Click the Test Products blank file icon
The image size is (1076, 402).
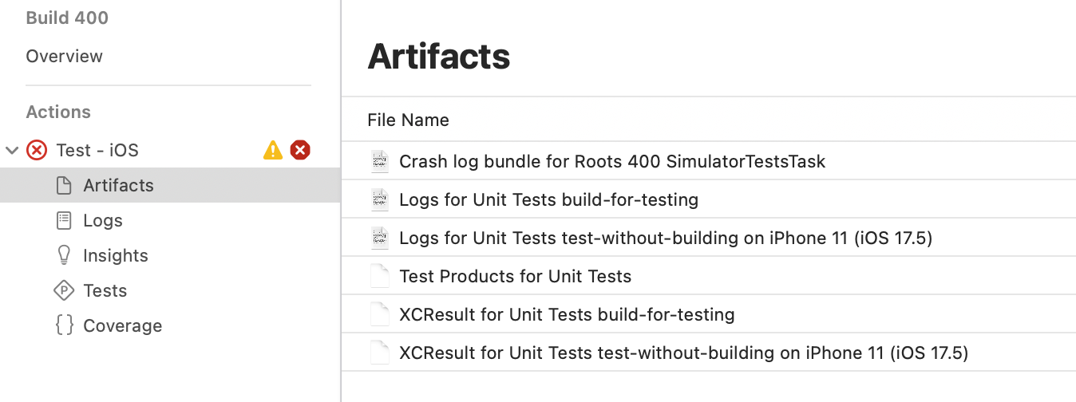click(380, 276)
